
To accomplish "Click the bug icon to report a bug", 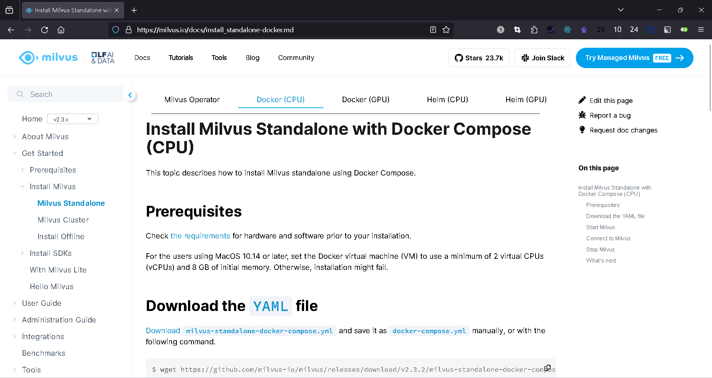I will [x=582, y=115].
